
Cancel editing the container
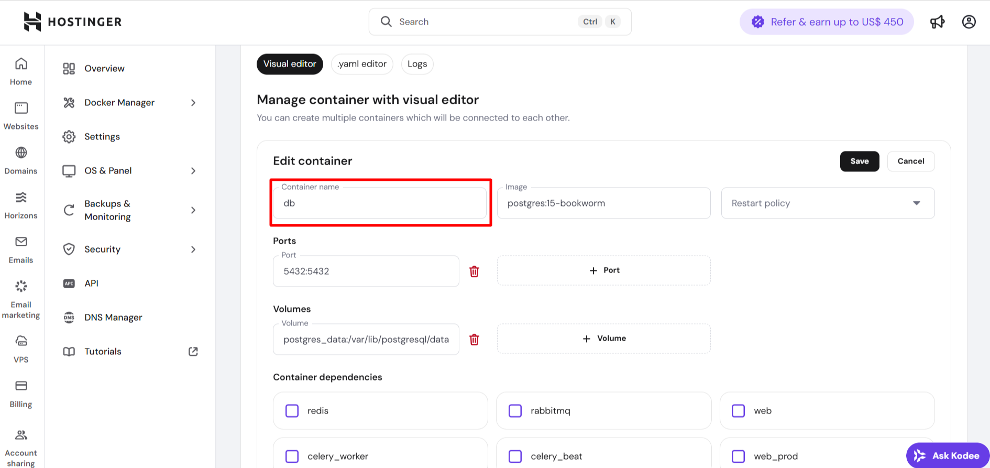coord(911,161)
